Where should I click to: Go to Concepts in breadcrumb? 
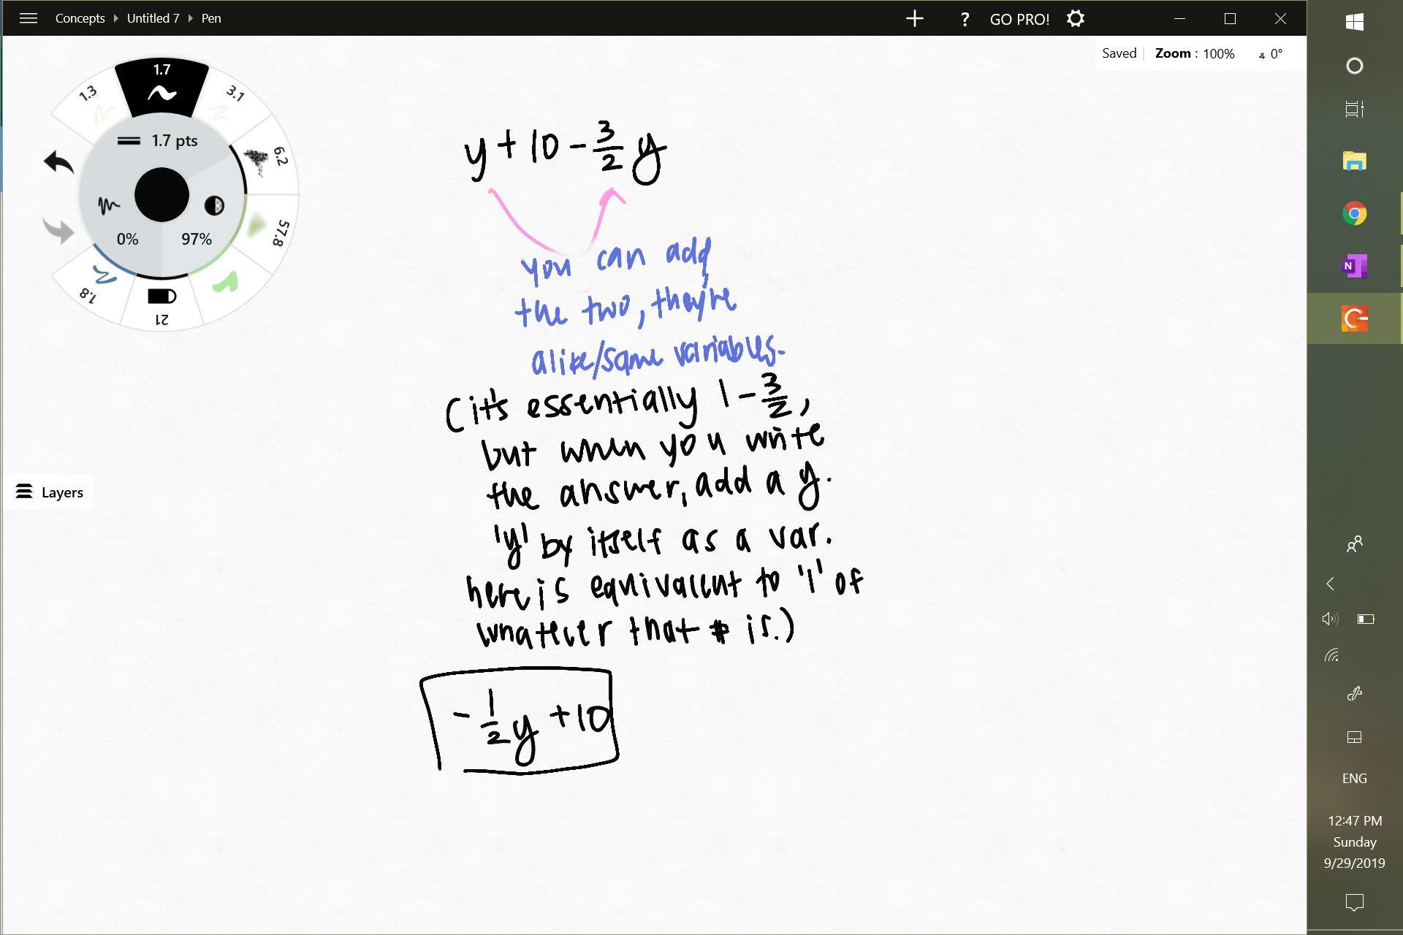pyautogui.click(x=80, y=18)
